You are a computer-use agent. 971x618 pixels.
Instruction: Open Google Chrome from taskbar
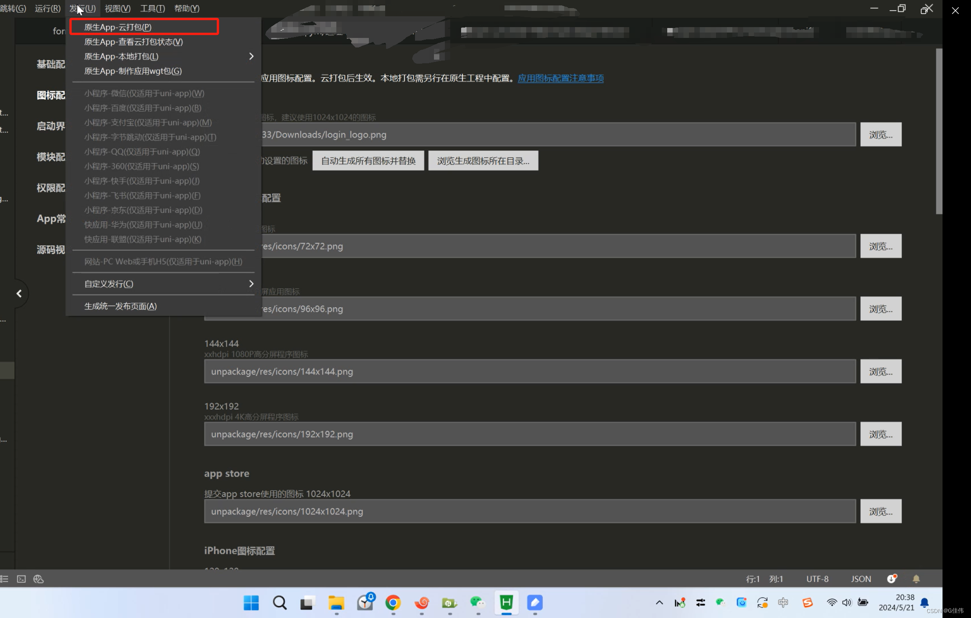[393, 603]
